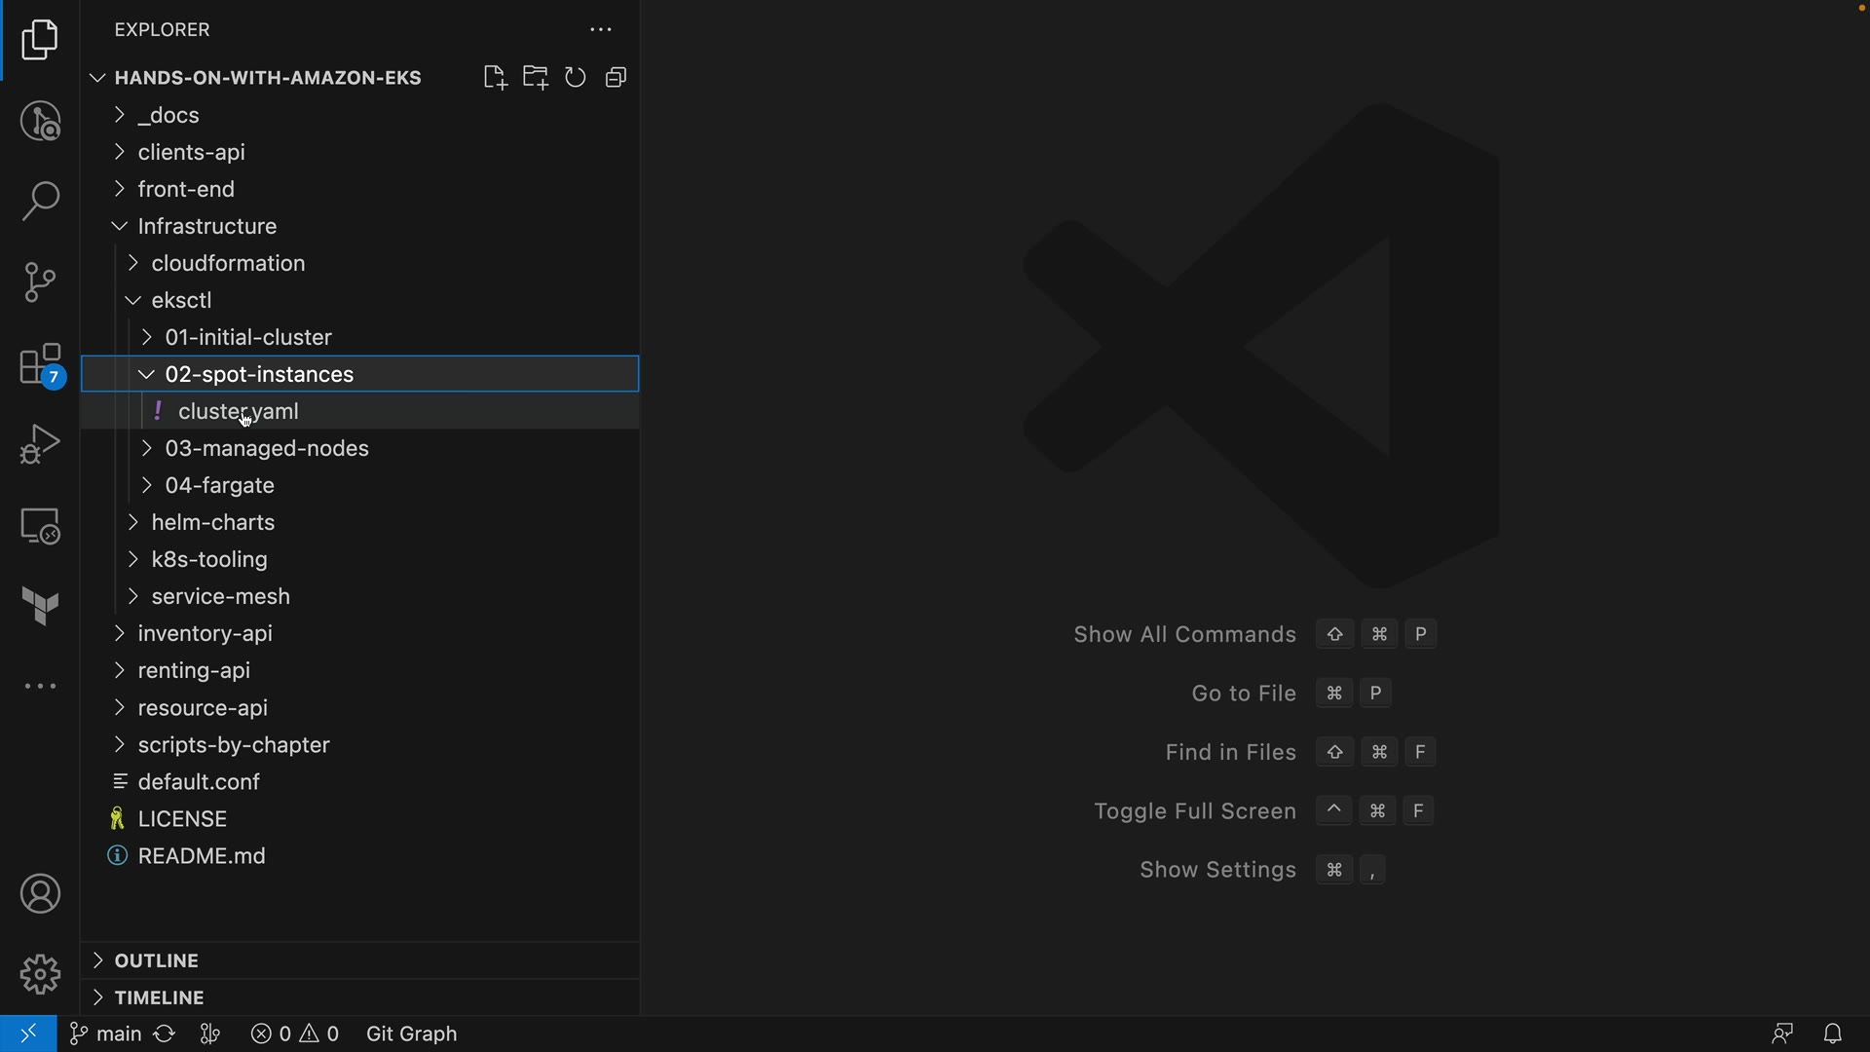Expand the OUTLINE section
Viewport: 1870px width, 1052px height.
click(156, 960)
